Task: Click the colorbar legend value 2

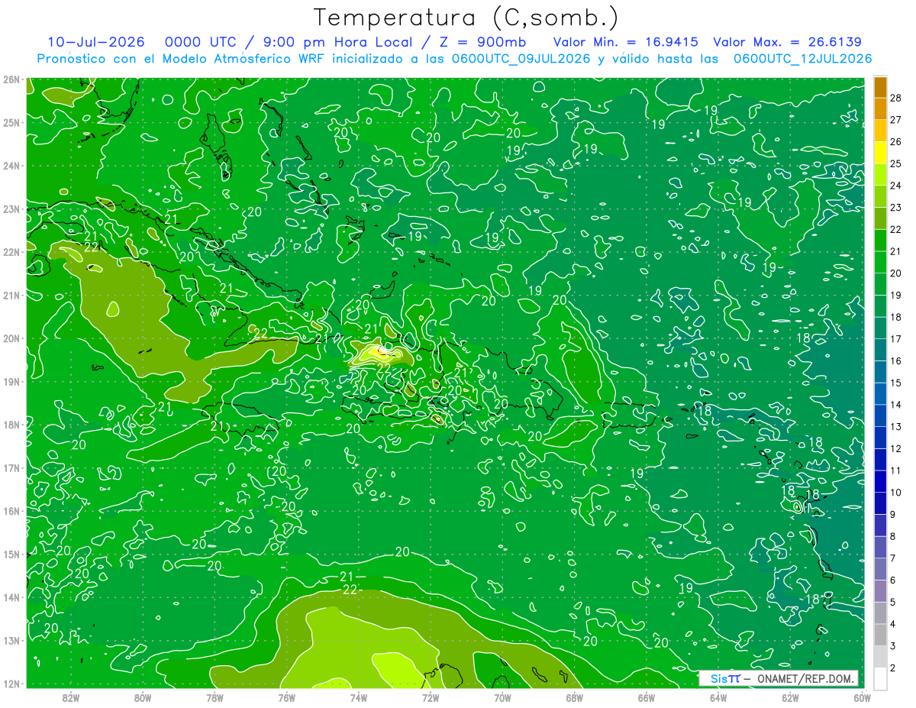Action: click(893, 668)
